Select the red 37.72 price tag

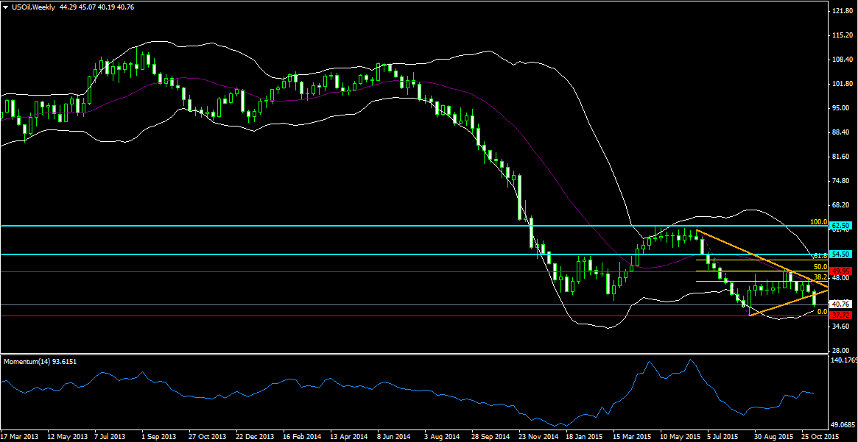coord(841,315)
